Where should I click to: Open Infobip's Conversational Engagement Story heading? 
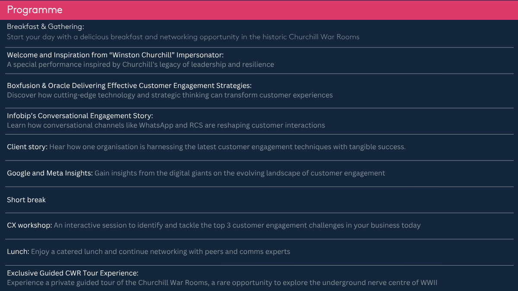tap(80, 116)
